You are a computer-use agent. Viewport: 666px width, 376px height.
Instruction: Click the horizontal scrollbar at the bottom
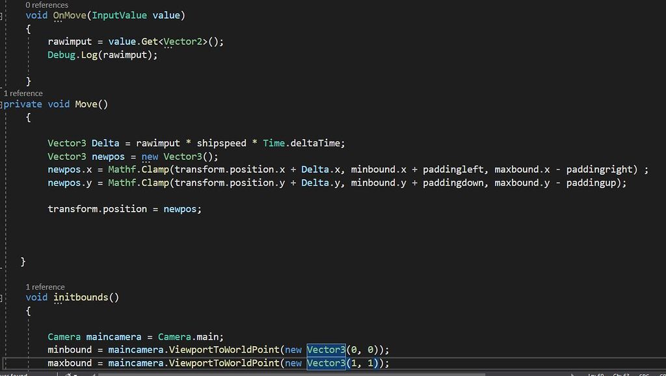260,371
